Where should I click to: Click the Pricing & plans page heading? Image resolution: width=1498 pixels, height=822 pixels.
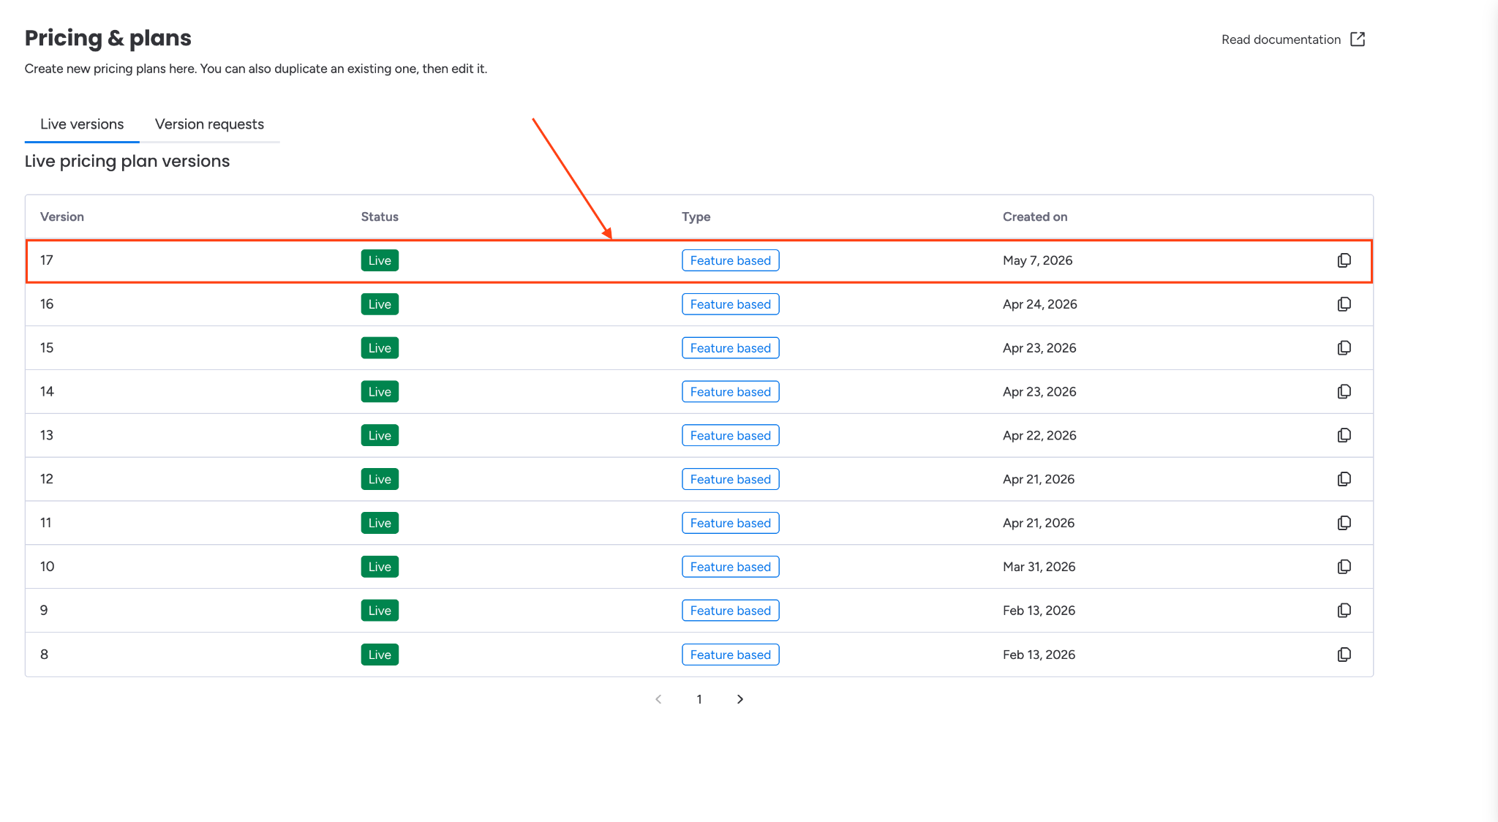click(x=108, y=38)
